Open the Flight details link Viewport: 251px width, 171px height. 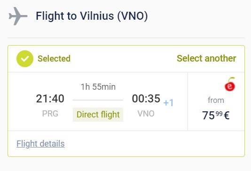pyautogui.click(x=40, y=143)
